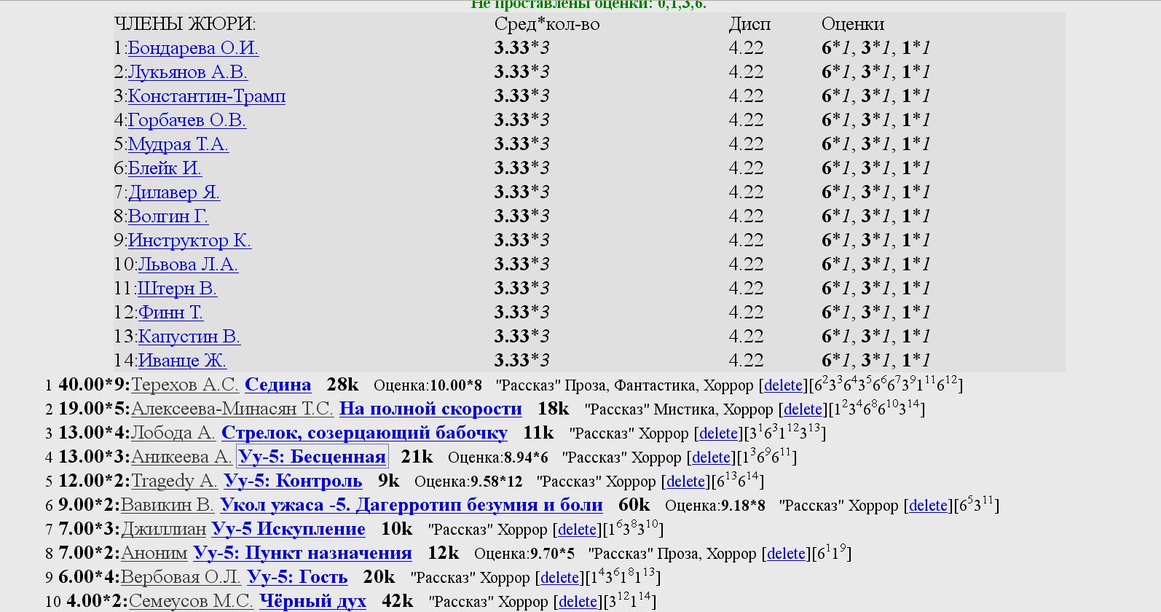
Task: Open jury member Горбачев О.В. link
Action: [186, 120]
